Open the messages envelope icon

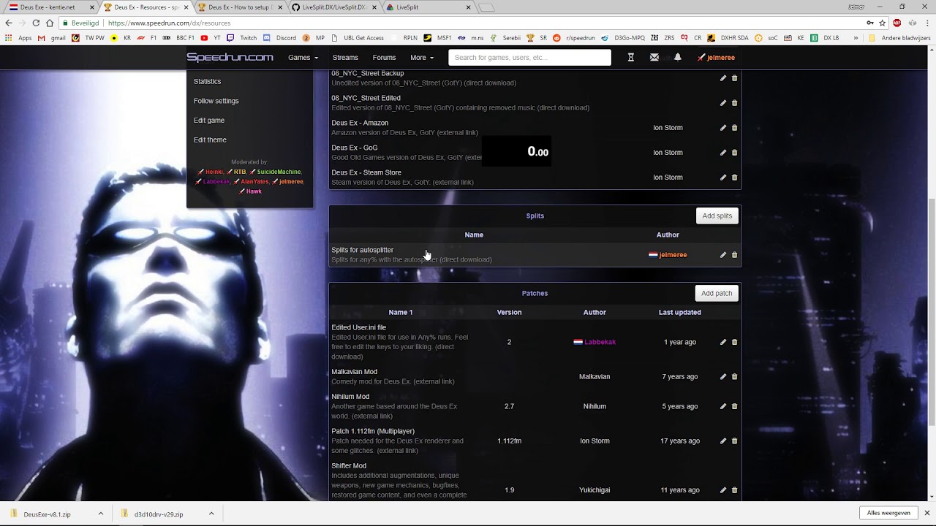654,58
